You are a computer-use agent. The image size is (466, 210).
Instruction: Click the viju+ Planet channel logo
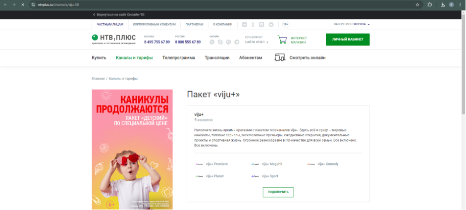pos(199,176)
